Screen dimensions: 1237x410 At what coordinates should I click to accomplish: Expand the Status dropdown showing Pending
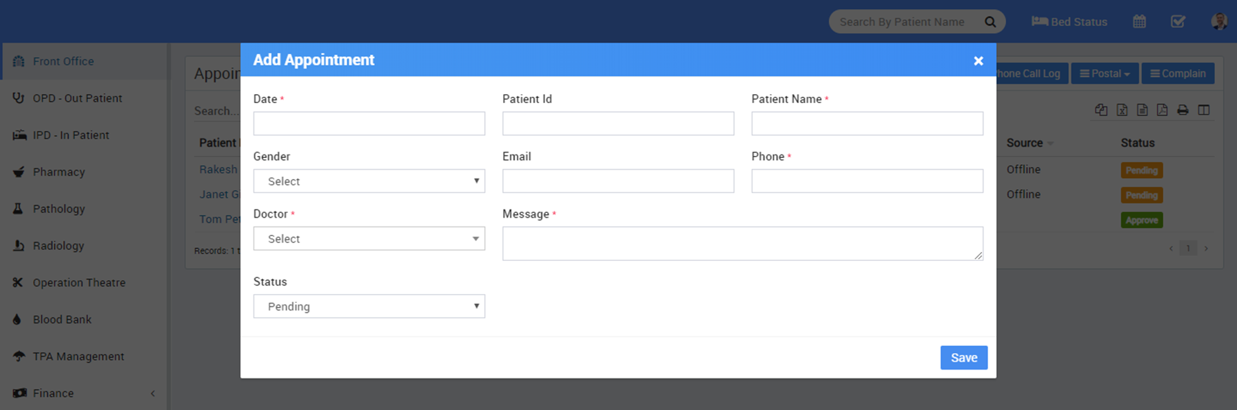click(x=369, y=306)
